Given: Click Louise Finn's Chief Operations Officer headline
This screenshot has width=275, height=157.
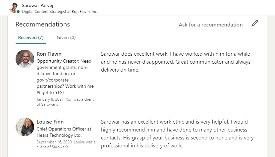Looking at the screenshot, I should point(64,132).
